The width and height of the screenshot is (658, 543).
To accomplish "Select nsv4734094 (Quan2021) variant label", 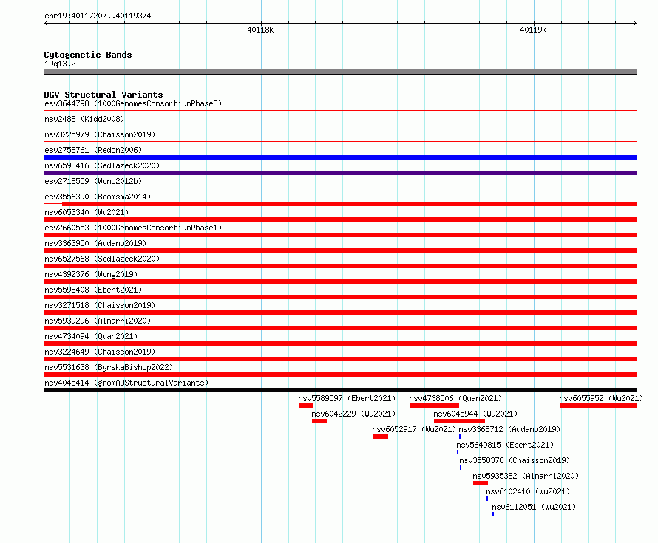I will (91, 336).
